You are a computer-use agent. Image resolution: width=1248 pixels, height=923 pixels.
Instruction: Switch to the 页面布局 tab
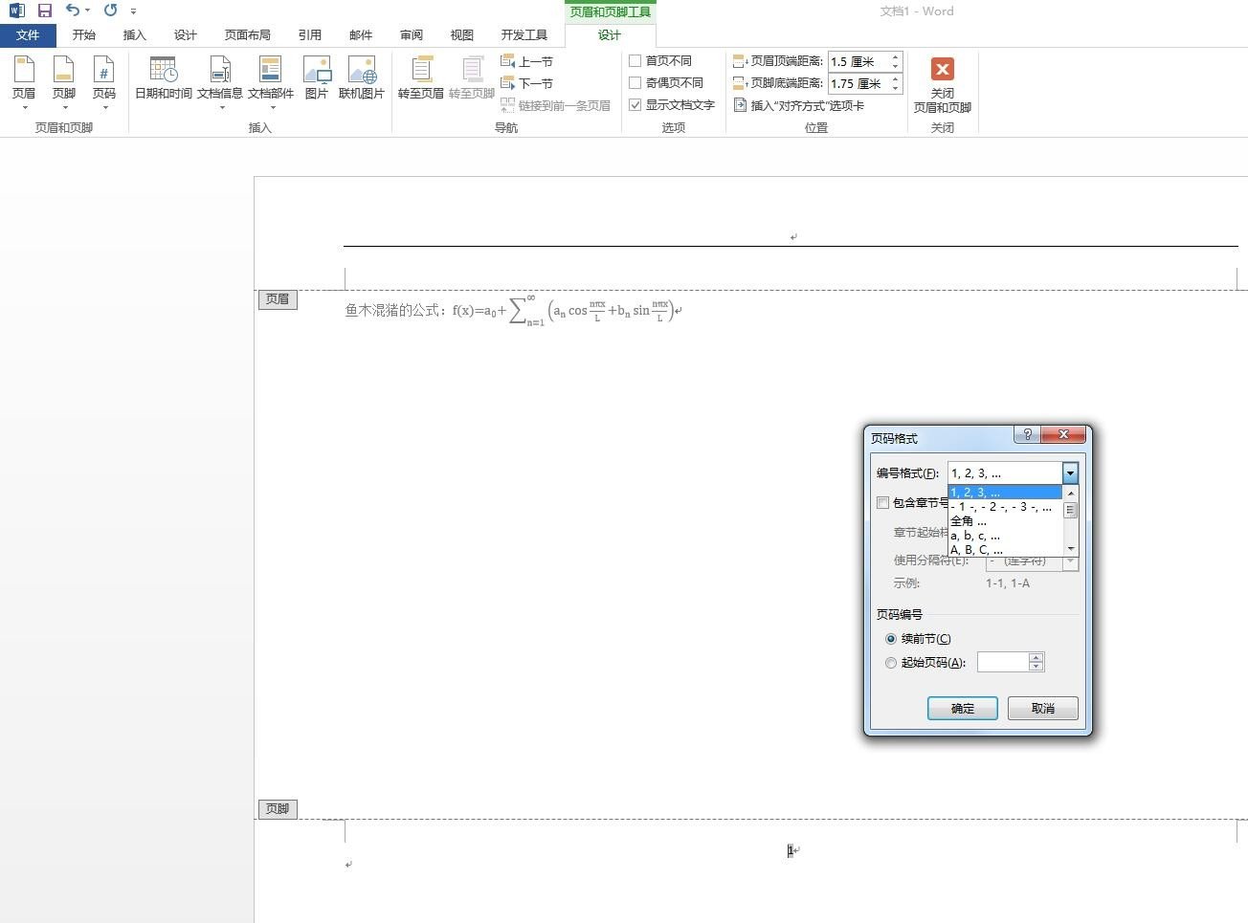[247, 34]
